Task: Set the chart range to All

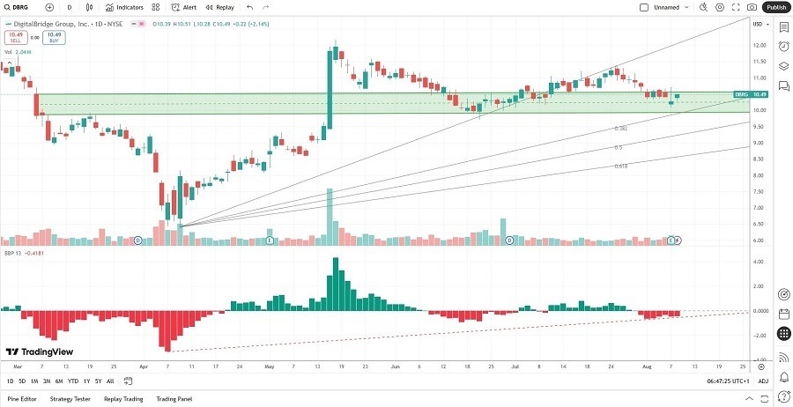Action: pos(110,381)
